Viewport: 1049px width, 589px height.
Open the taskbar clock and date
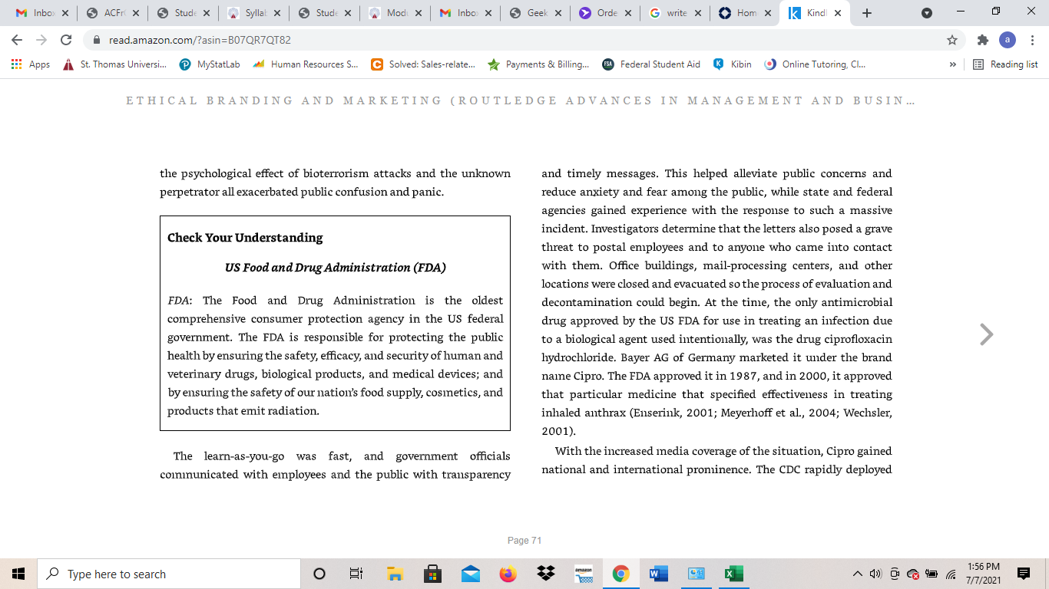(x=984, y=574)
